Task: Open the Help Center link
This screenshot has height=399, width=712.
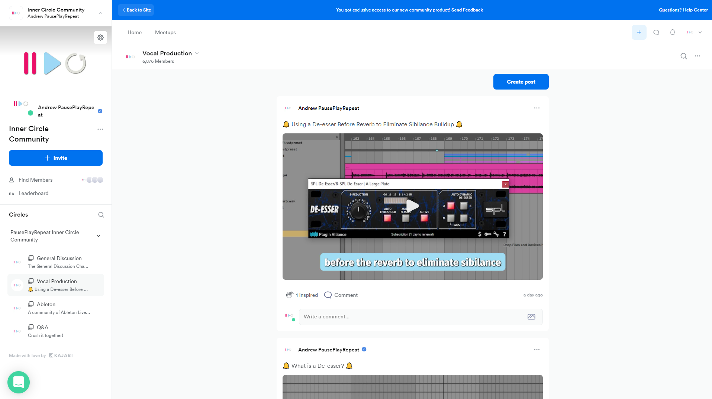Action: point(695,10)
